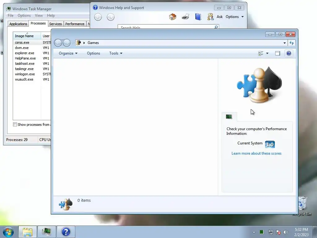Select csrss.exe process row
Viewport: 317px width, 238px height.
tap(32, 42)
